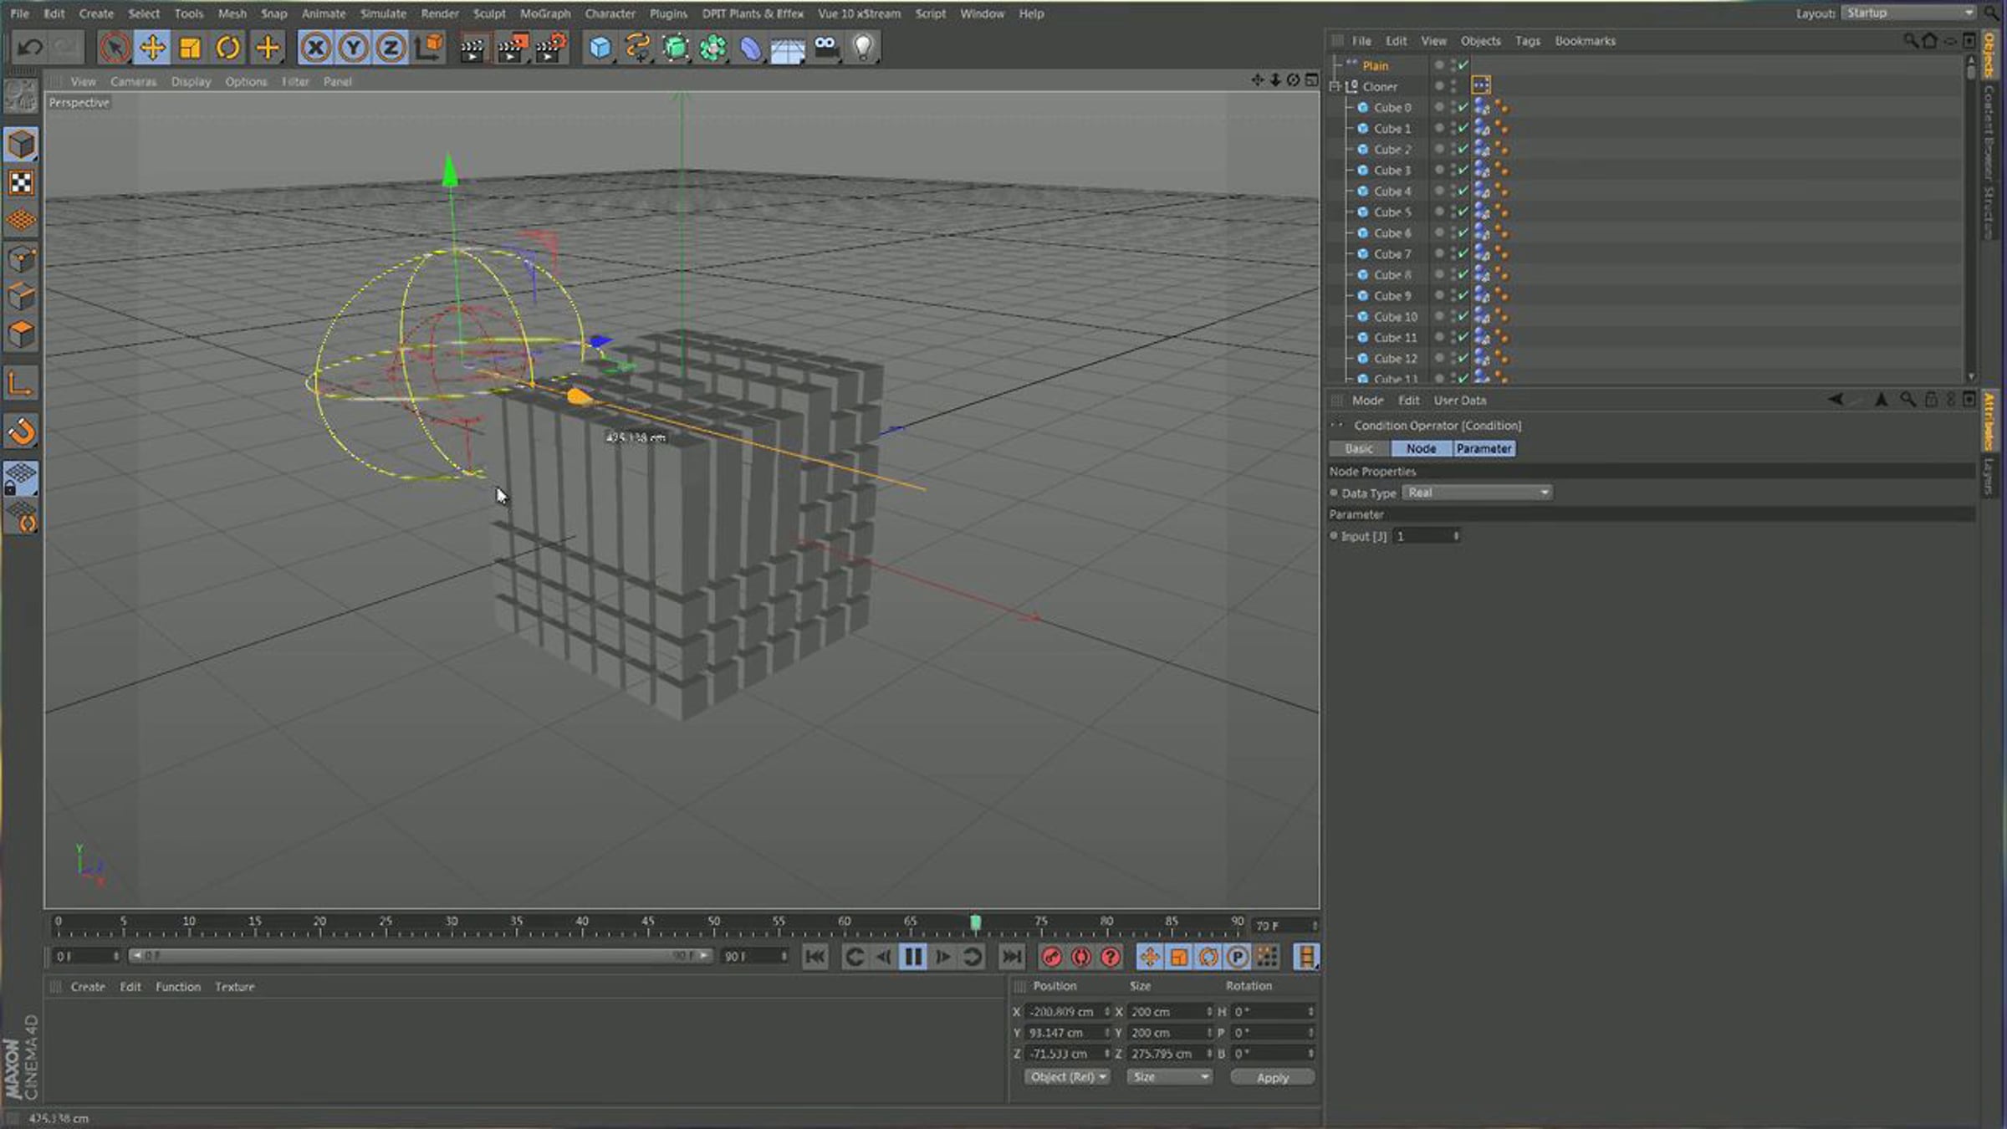Select the Rotate tool
This screenshot has width=2007, height=1129.
[227, 48]
